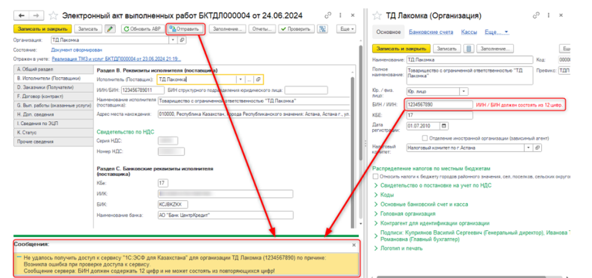The height and width of the screenshot is (278, 592).
Task: Select the A. Общий раздел tab
Action: [53, 69]
